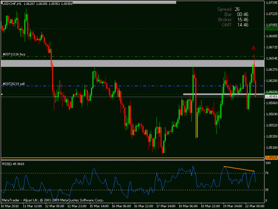Click the Broker time 15:46

(x=242, y=20)
